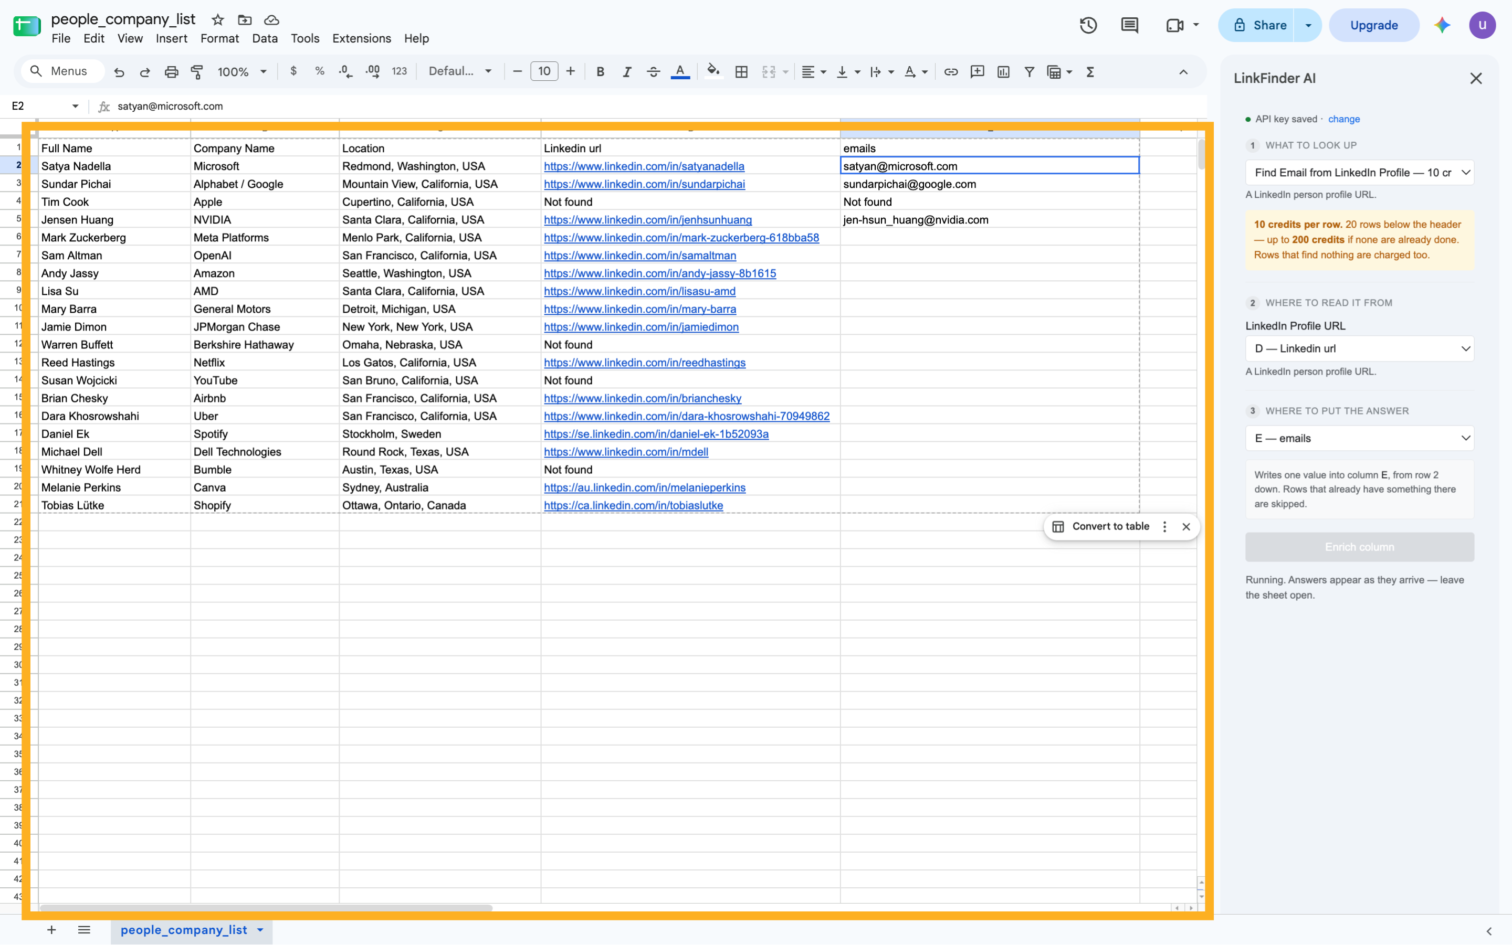Close the LinkFinder AI panel
The width and height of the screenshot is (1512, 945).
tap(1476, 78)
